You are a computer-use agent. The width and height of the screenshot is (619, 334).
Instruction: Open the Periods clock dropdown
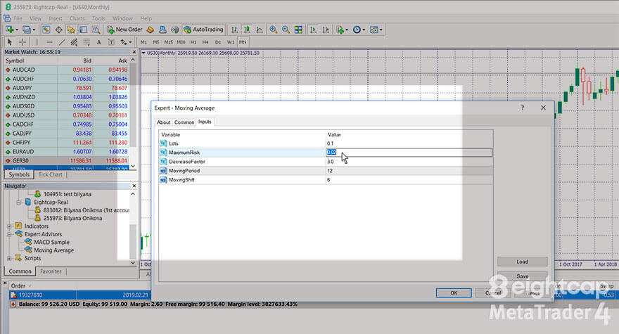pos(364,30)
